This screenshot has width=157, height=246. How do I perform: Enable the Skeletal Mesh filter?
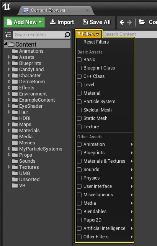coord(79,110)
